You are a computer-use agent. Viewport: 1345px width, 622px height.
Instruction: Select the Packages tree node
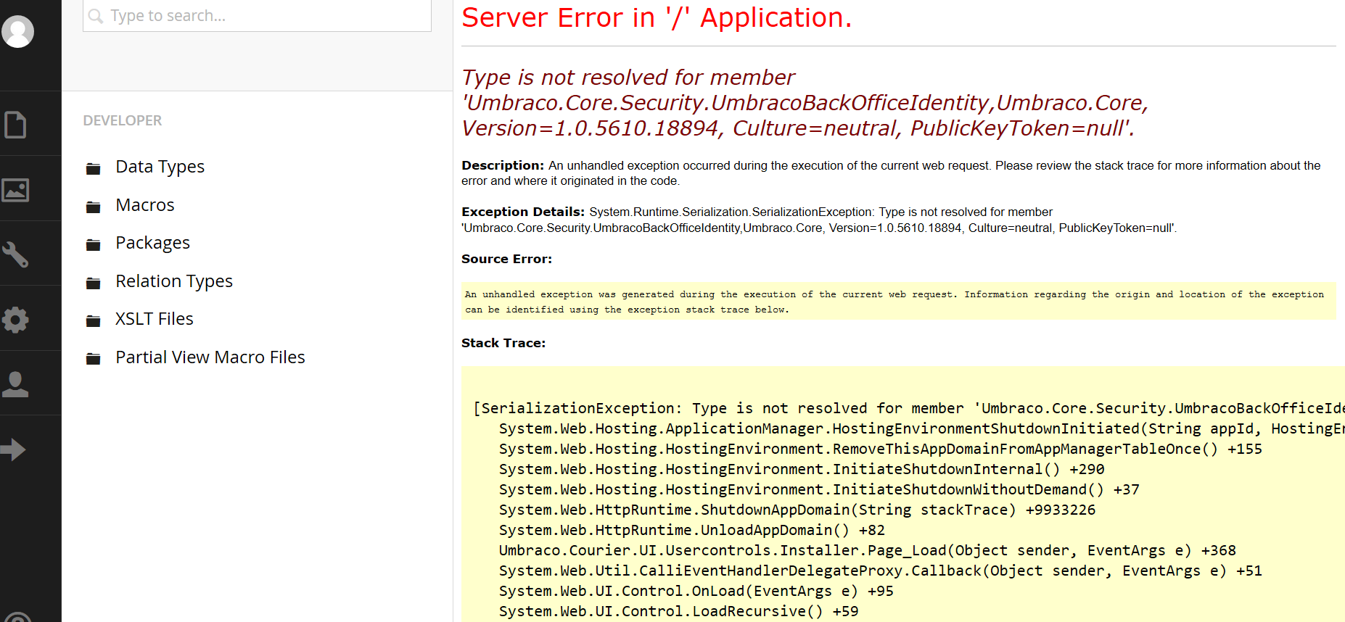pos(152,243)
